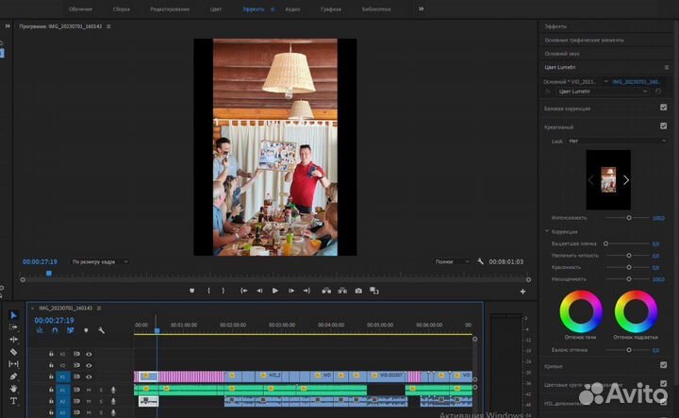This screenshot has width=679, height=418.
Task: Open timeline display settings wrench
Action: point(101,330)
